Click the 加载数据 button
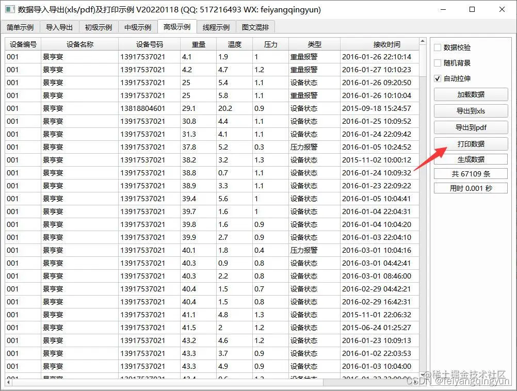The image size is (517, 391). 471,94
